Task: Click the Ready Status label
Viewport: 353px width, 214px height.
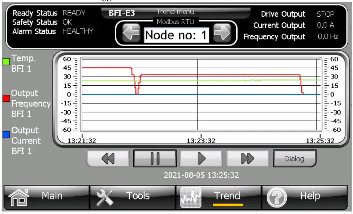Action: (35, 13)
